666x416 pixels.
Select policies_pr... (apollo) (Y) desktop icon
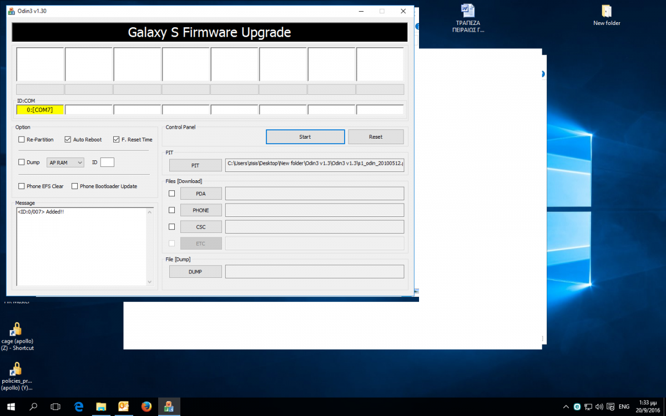click(x=17, y=377)
